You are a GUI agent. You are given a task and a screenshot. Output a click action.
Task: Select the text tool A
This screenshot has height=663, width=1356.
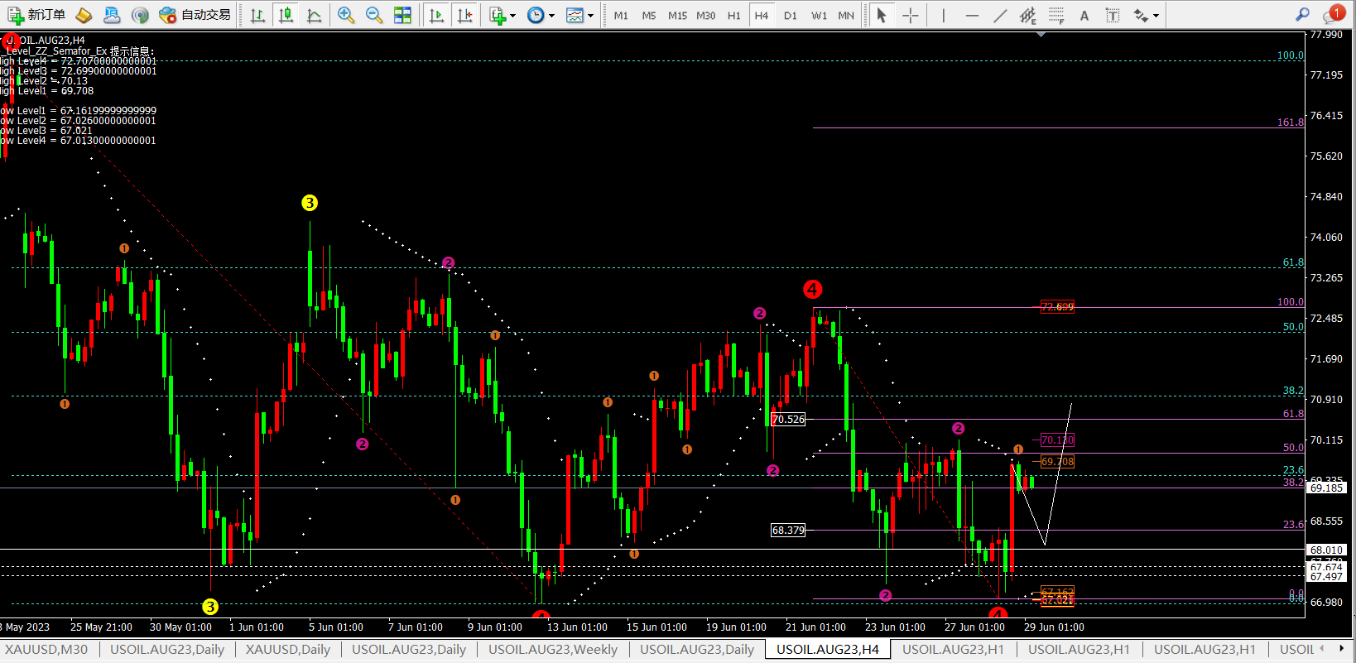coord(1084,15)
